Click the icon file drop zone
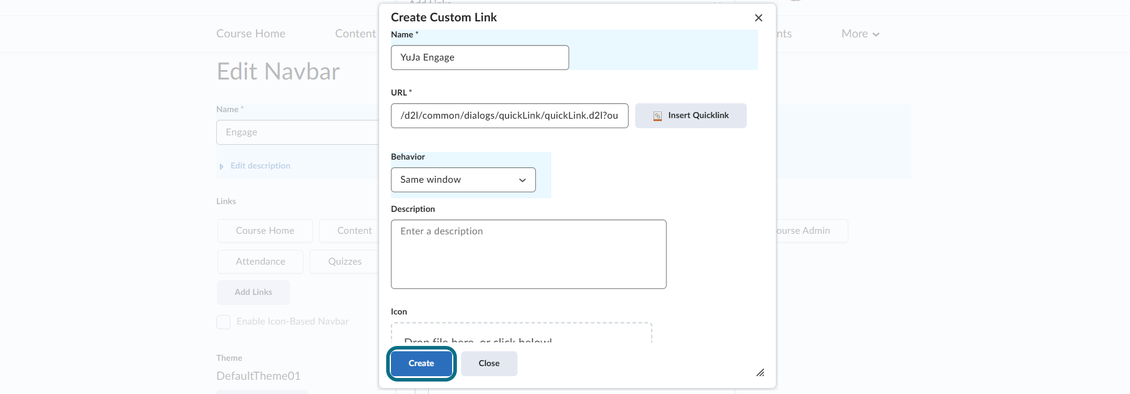Screen dimensions: 1130x394 pyautogui.click(x=521, y=333)
